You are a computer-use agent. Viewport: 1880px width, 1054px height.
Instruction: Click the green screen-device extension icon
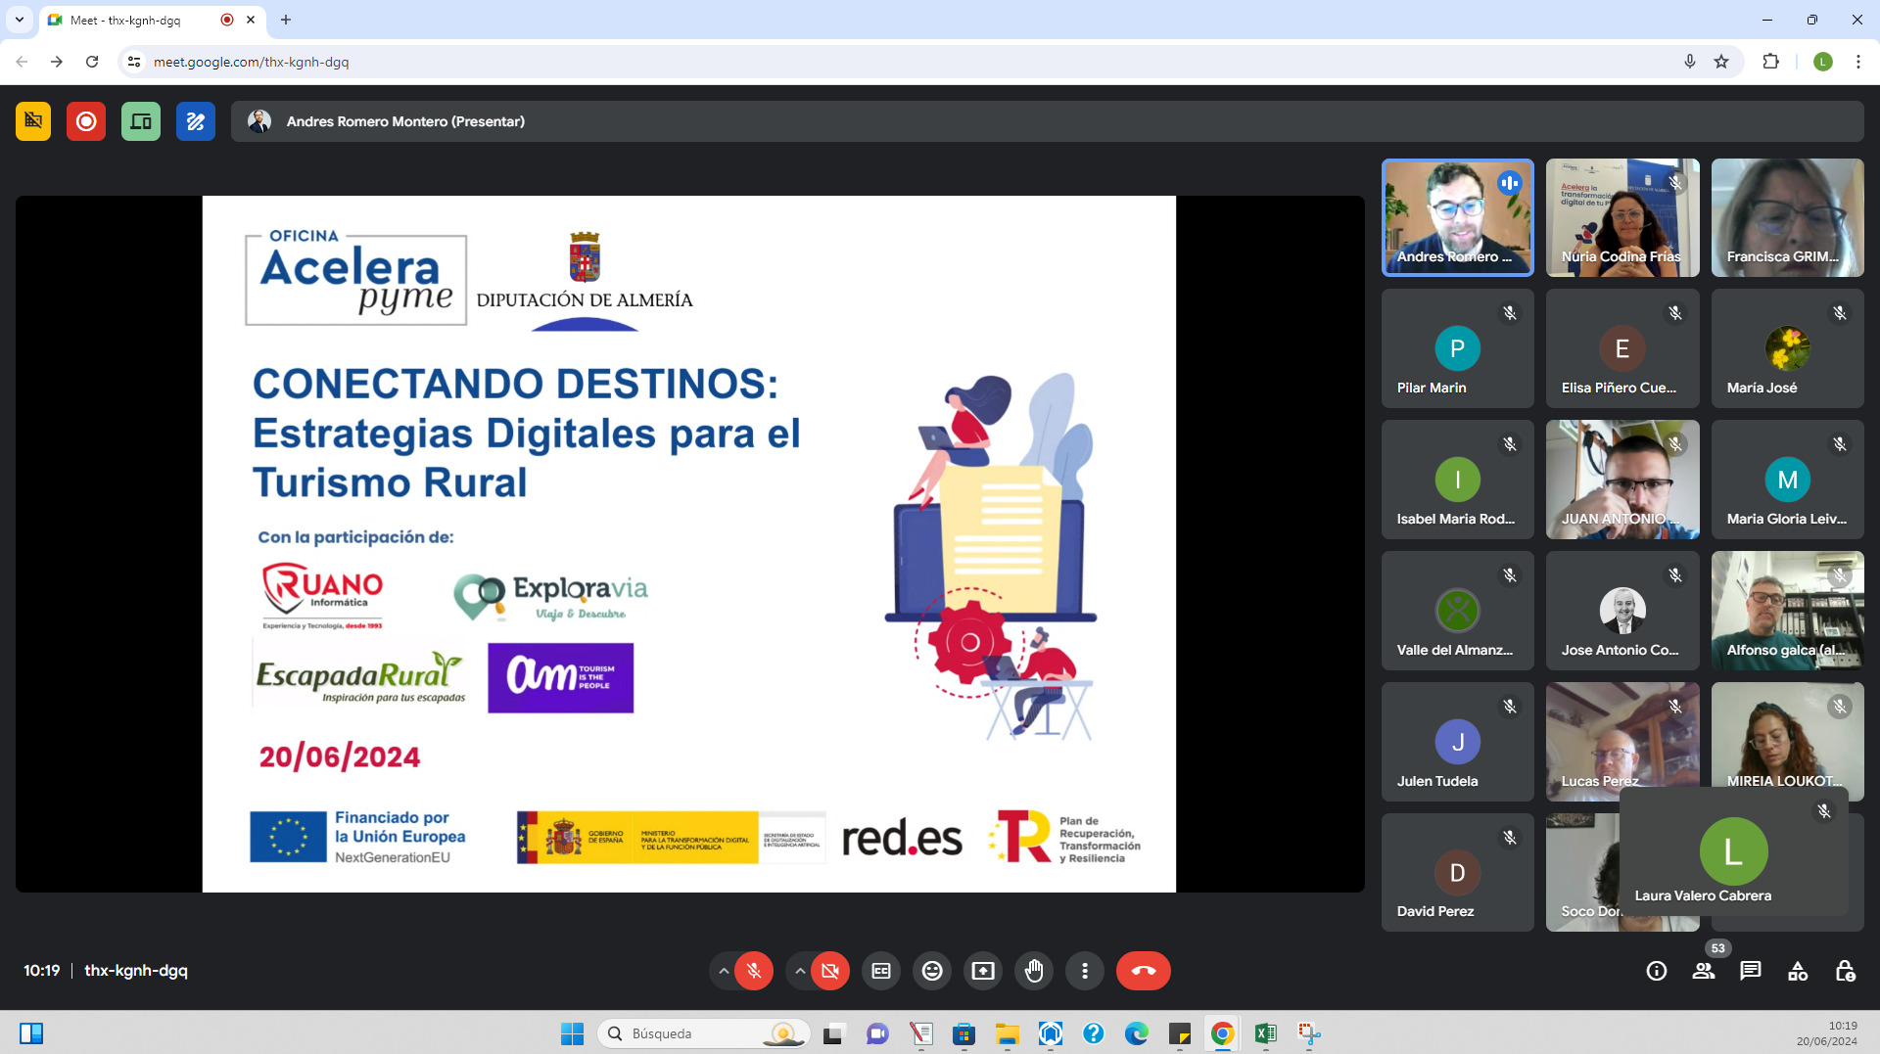[141, 121]
